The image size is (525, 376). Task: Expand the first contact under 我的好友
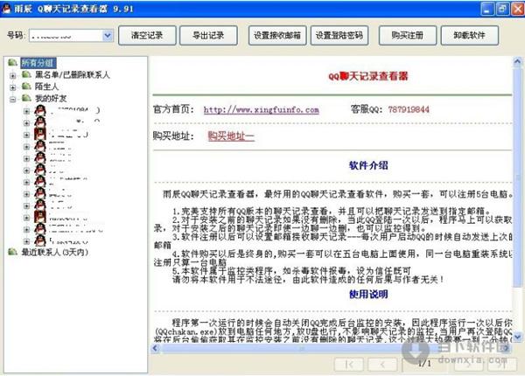click(x=26, y=111)
